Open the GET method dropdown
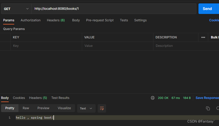 [x=16, y=9]
